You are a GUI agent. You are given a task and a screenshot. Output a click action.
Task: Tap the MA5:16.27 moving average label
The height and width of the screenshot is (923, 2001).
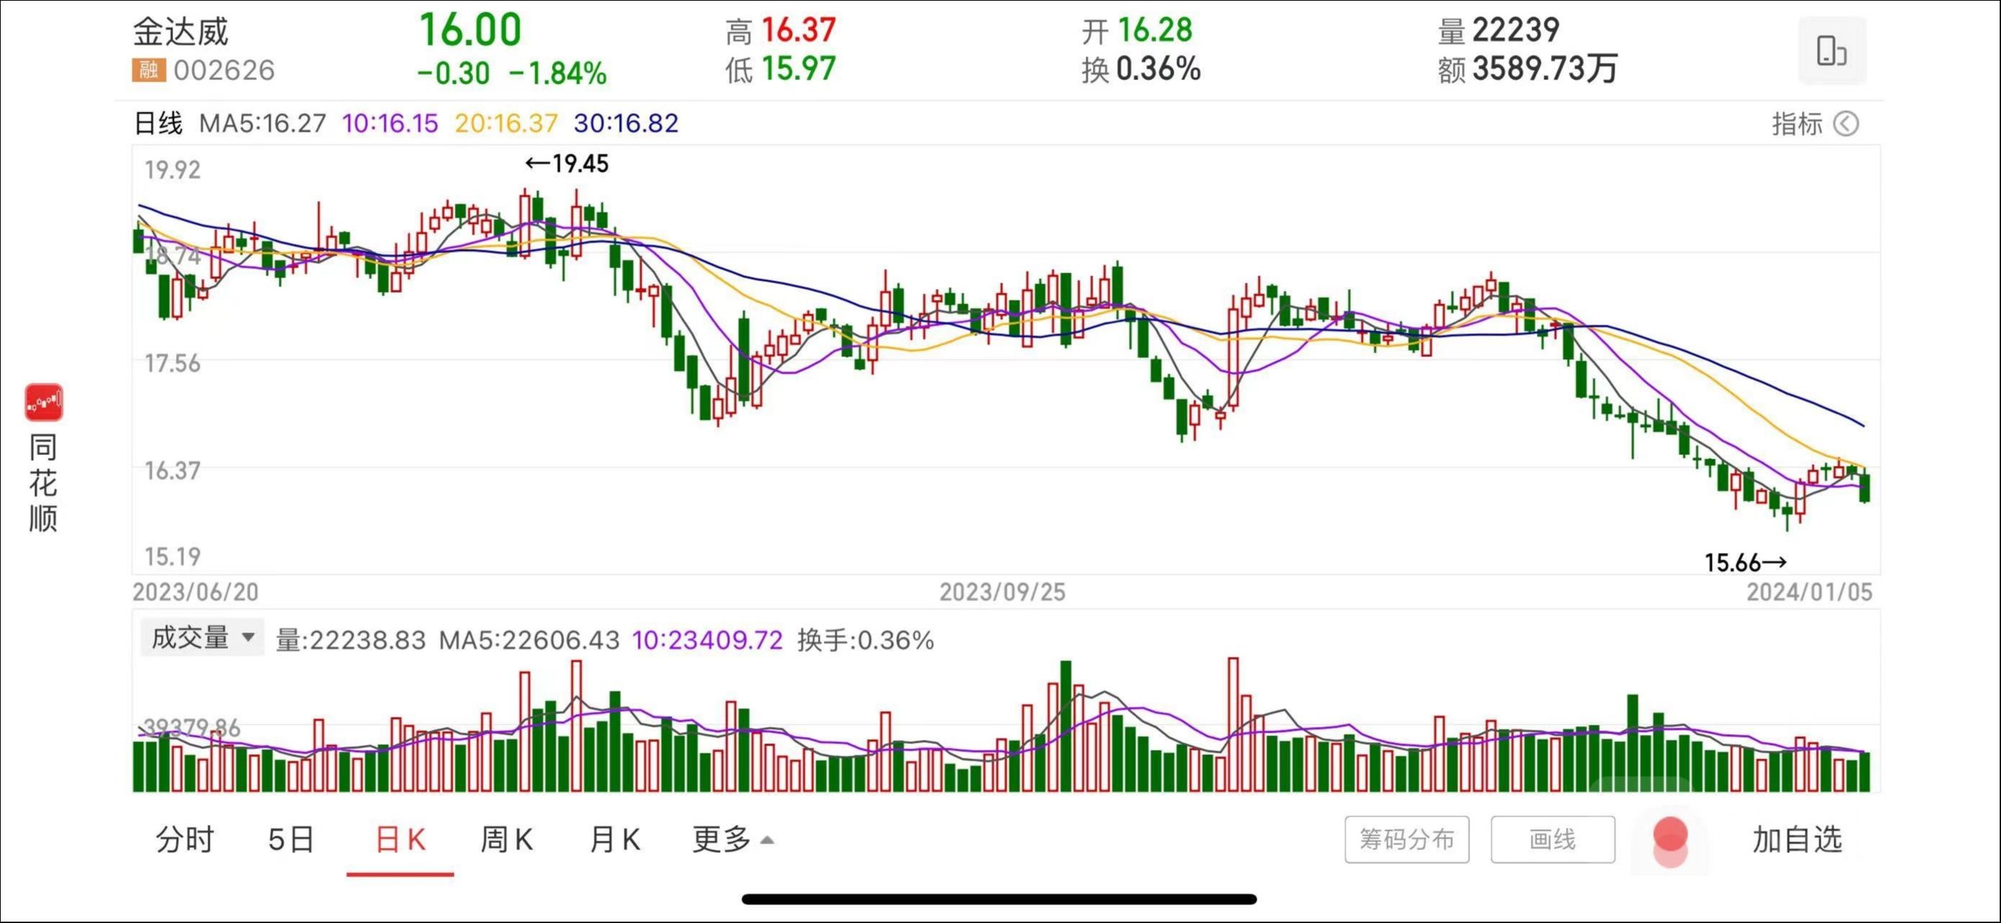262,123
